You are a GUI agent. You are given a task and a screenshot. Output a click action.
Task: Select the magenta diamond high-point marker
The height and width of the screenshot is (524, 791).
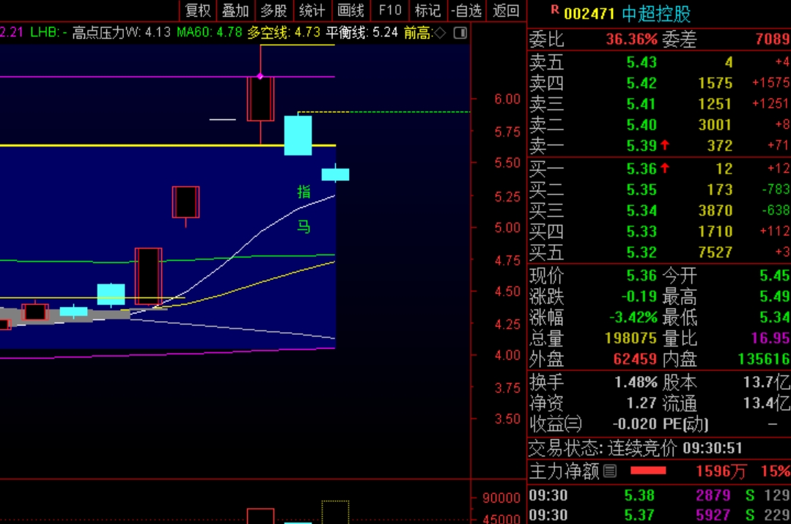coord(260,76)
